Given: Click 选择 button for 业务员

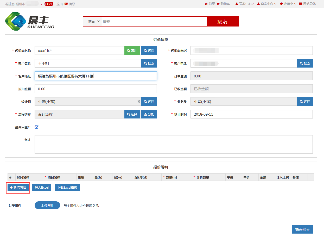Looking at the screenshot, I should click(x=305, y=101).
